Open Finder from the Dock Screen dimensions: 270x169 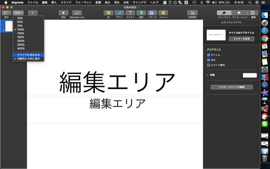(x=265, y=15)
